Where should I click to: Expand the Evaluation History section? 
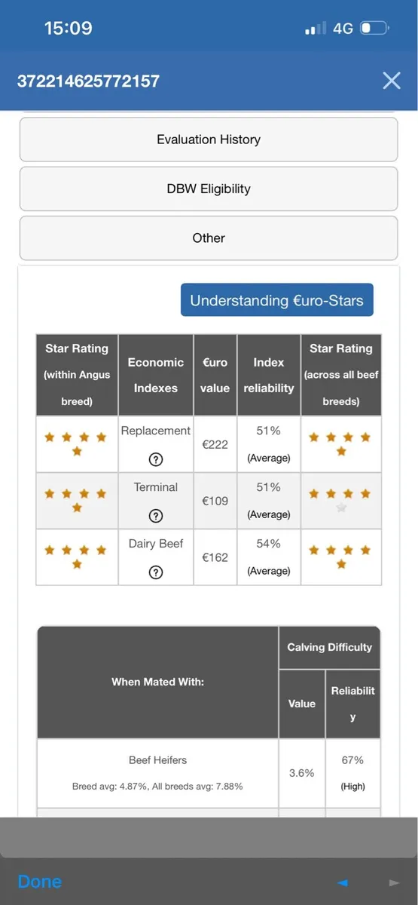(x=209, y=140)
